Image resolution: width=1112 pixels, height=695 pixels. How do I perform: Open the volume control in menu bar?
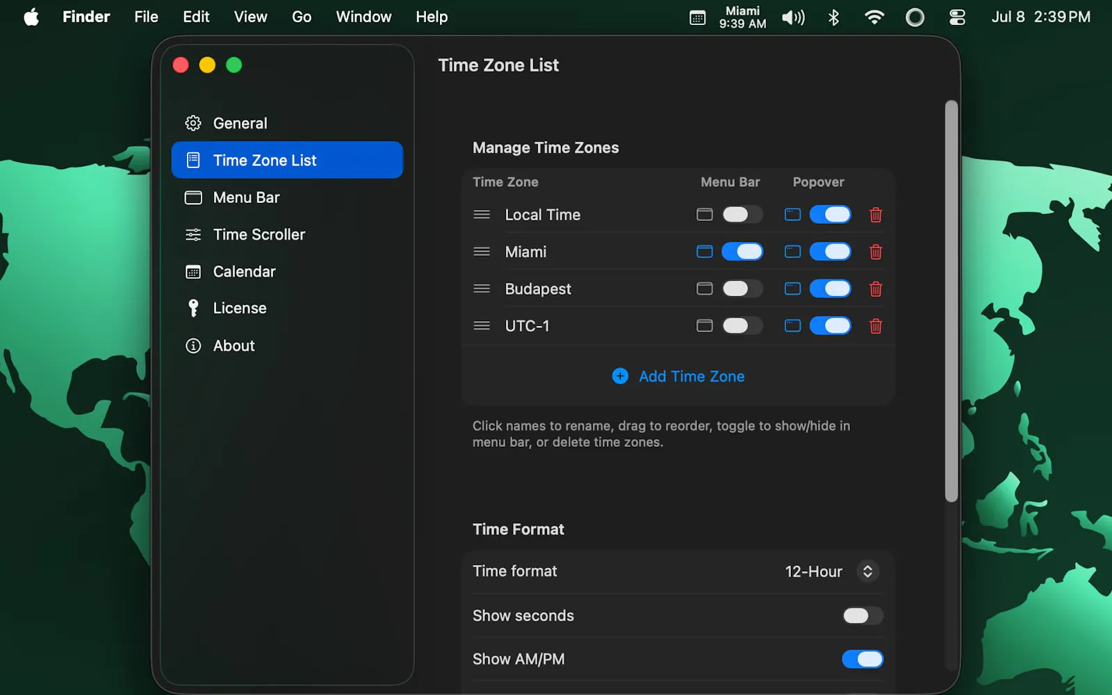pyautogui.click(x=793, y=17)
